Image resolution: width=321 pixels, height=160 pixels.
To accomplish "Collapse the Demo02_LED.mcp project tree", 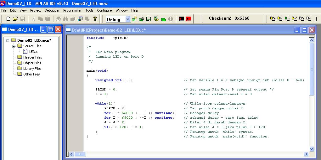I will (8, 40).
